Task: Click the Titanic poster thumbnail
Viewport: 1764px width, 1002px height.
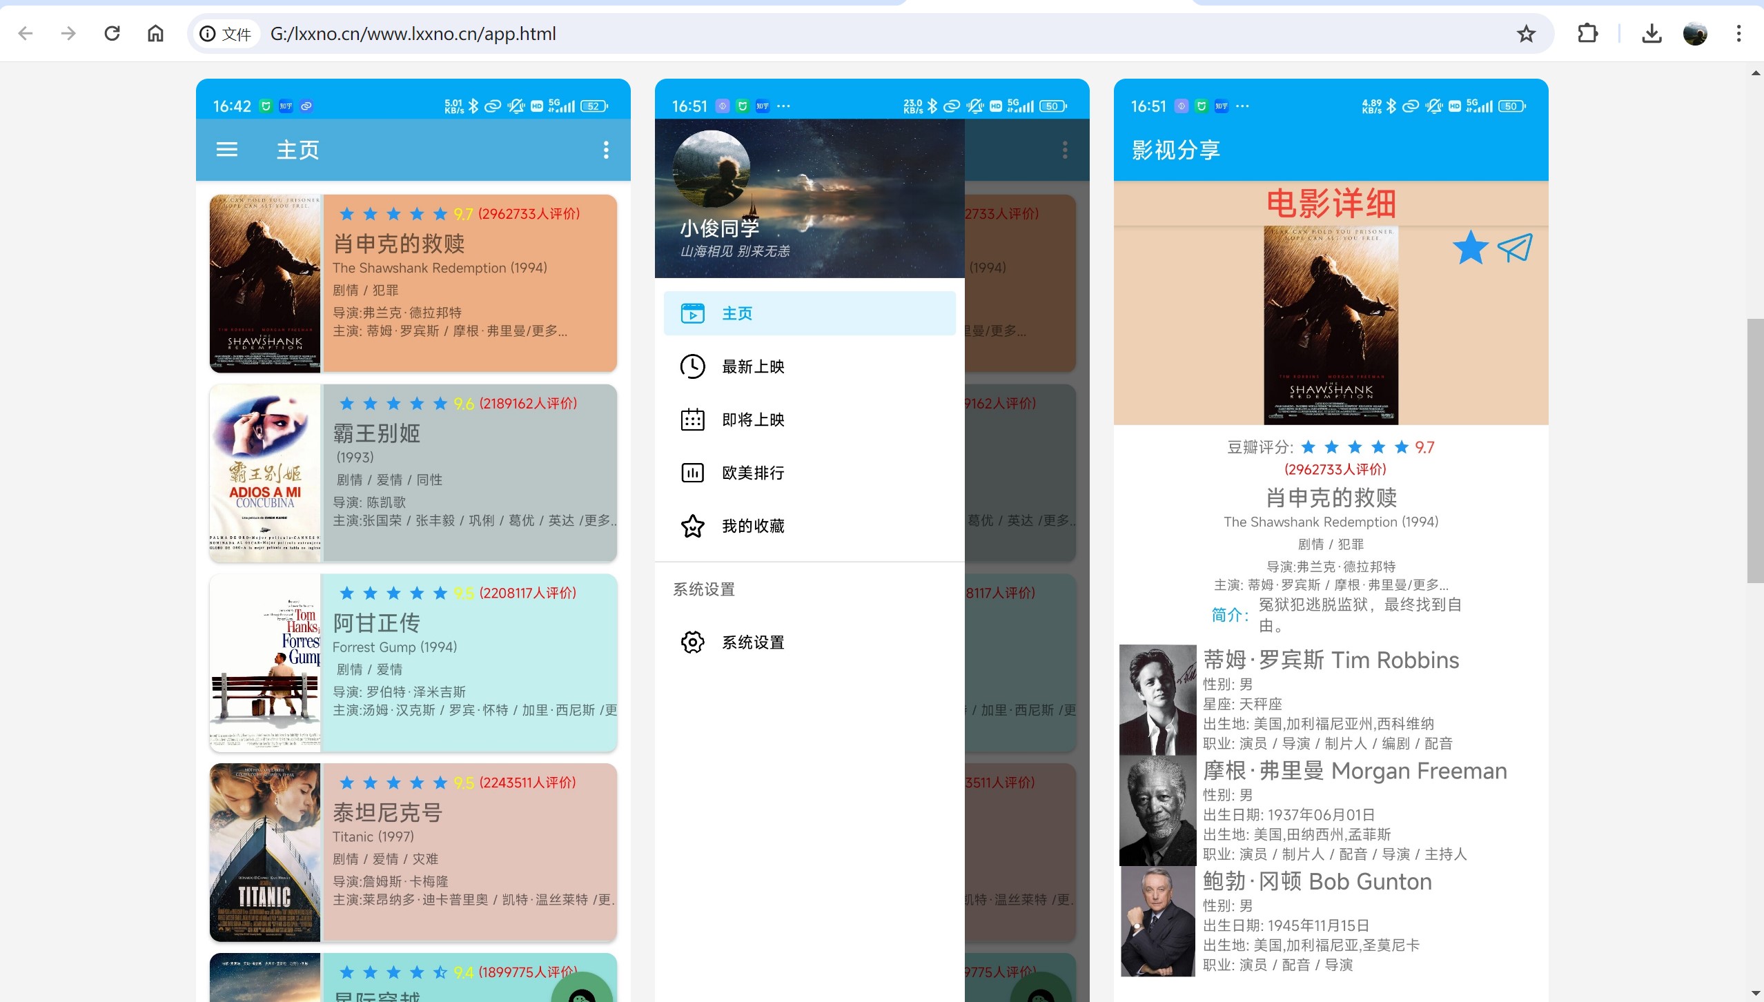Action: point(265,852)
